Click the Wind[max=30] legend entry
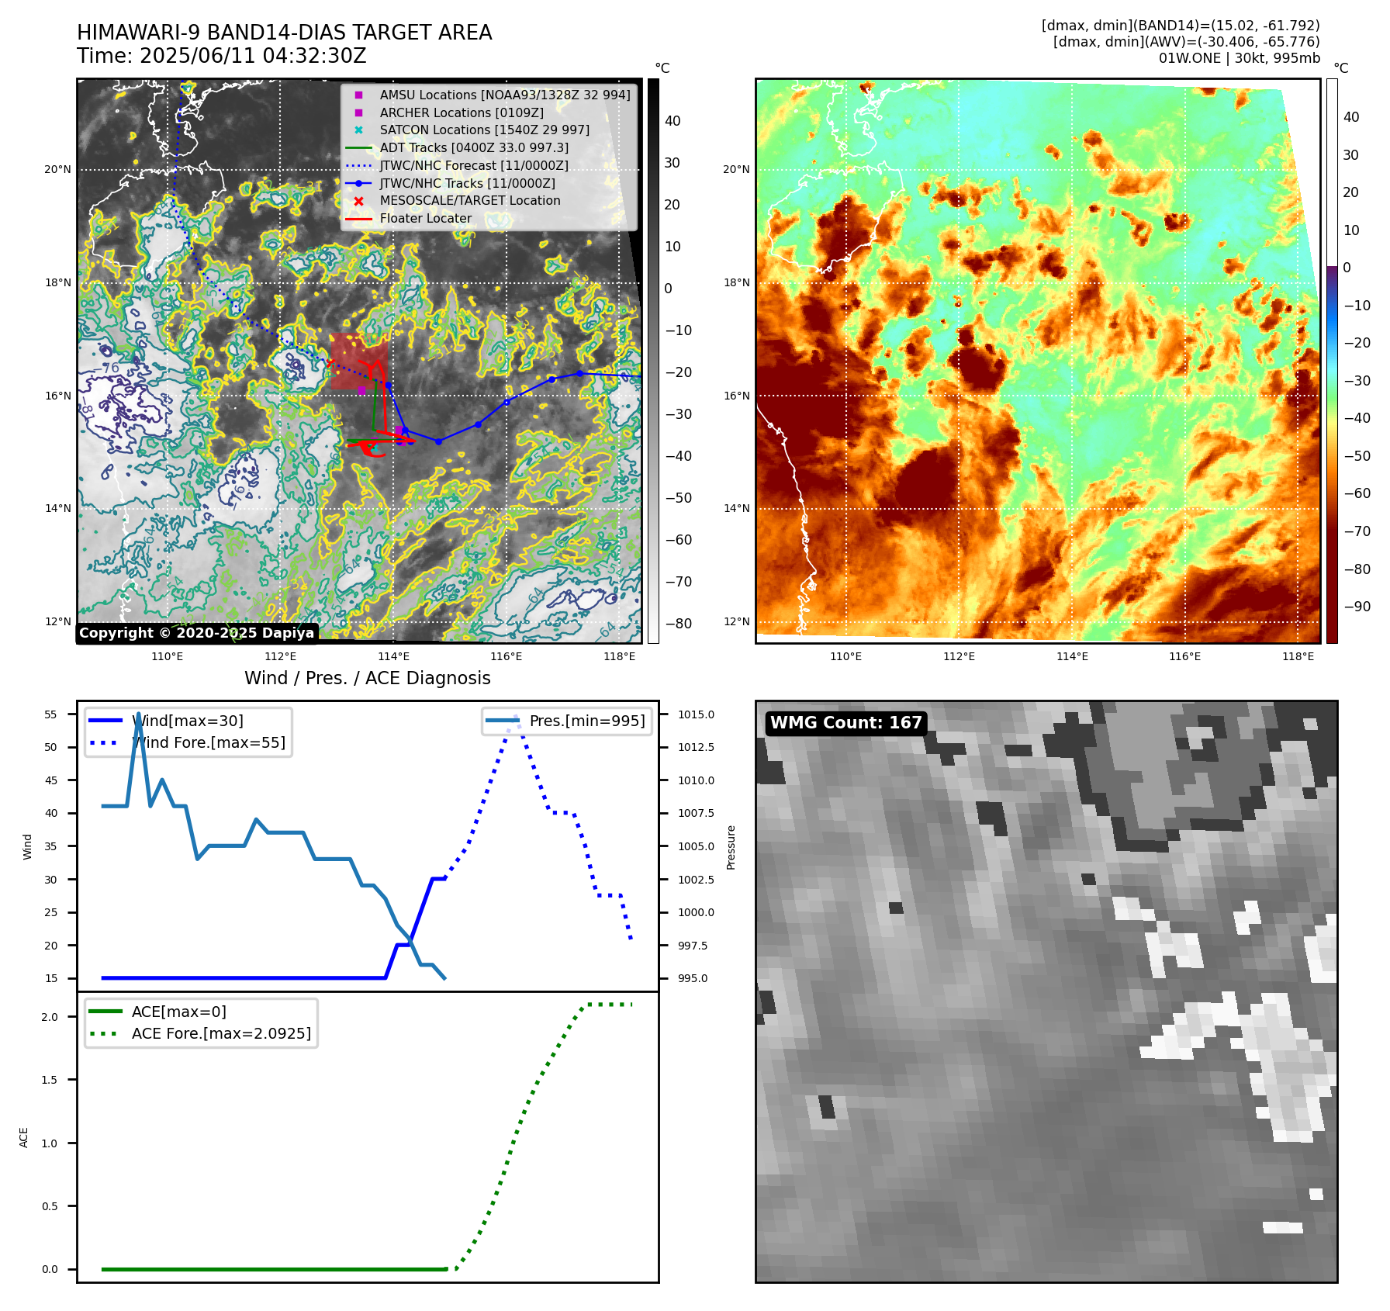 click(165, 721)
